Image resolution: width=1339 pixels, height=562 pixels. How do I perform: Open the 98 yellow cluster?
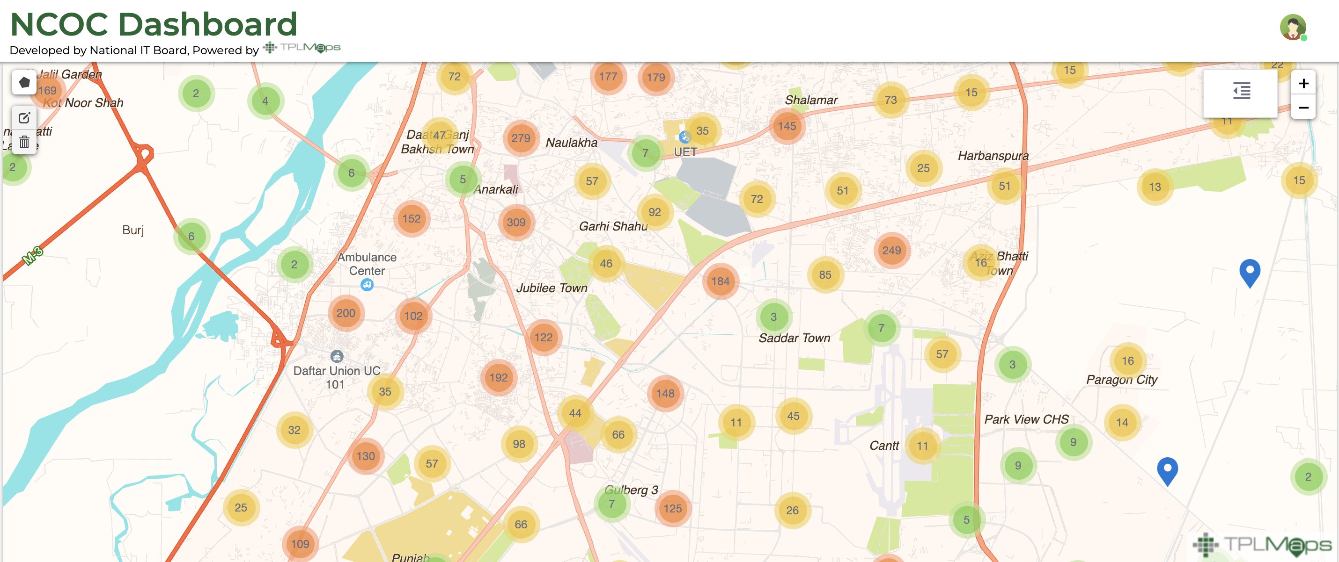519,444
